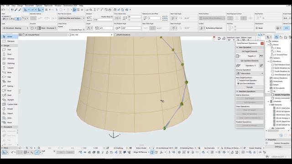Screen dimensions: 292x164
Task: Open the Structural - Bearing layer dropdown
Action: point(15,28)
